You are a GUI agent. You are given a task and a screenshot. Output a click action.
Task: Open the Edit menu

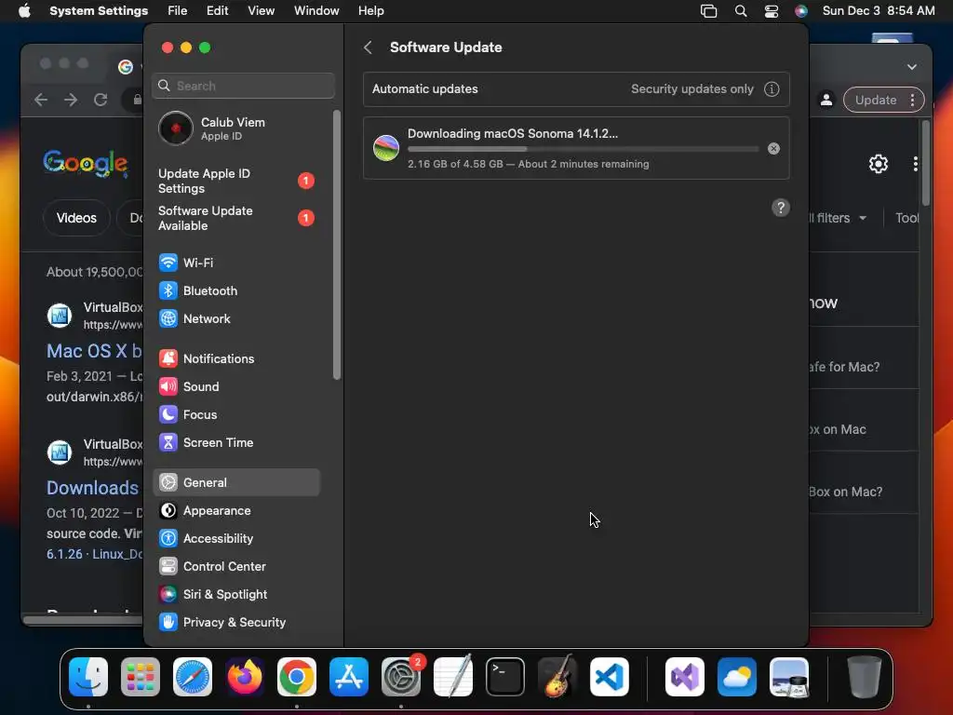pos(217,11)
